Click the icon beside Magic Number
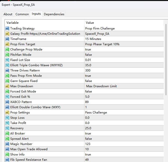 7,144
